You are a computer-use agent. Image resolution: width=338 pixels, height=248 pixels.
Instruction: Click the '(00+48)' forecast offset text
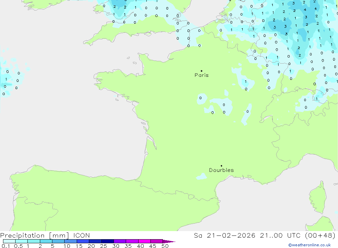point(320,235)
